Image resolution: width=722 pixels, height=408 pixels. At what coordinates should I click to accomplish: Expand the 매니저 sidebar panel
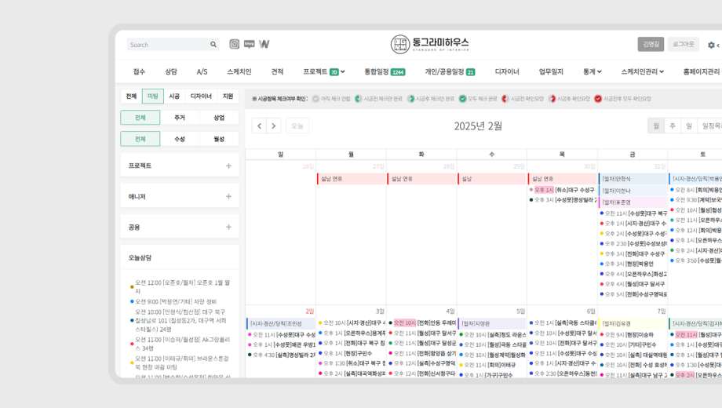click(x=228, y=196)
